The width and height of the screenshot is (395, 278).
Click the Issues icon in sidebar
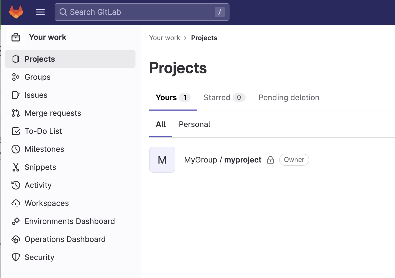(x=16, y=95)
